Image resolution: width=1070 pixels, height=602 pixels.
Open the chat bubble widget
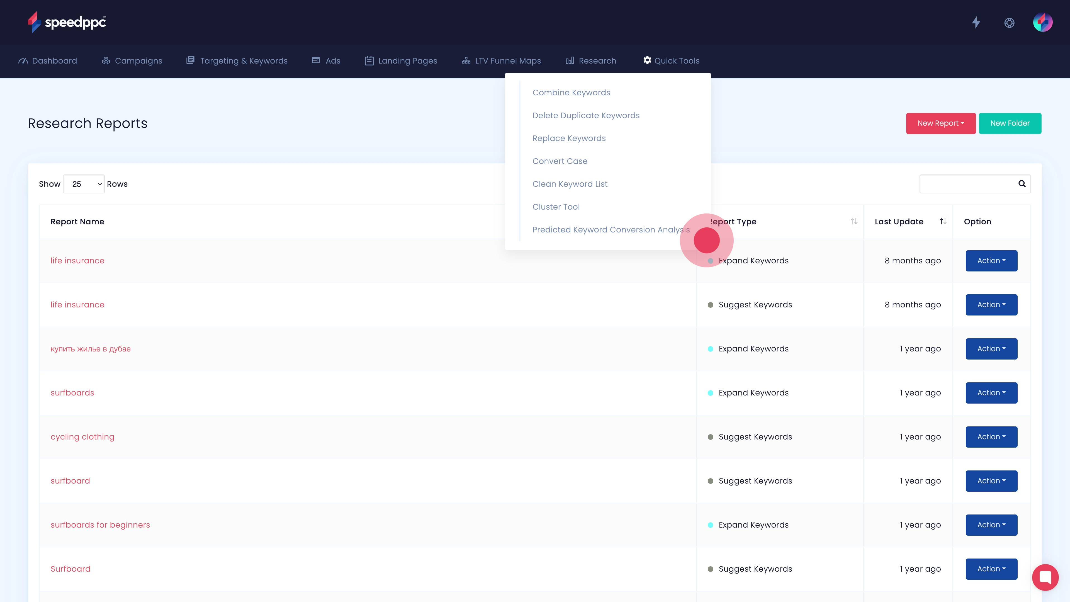pyautogui.click(x=1045, y=577)
